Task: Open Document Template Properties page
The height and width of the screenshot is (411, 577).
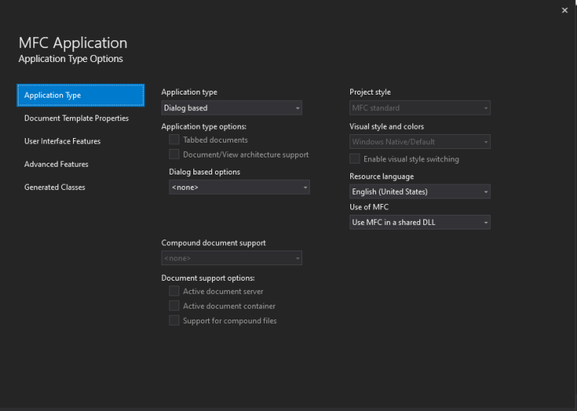Action: pos(76,119)
